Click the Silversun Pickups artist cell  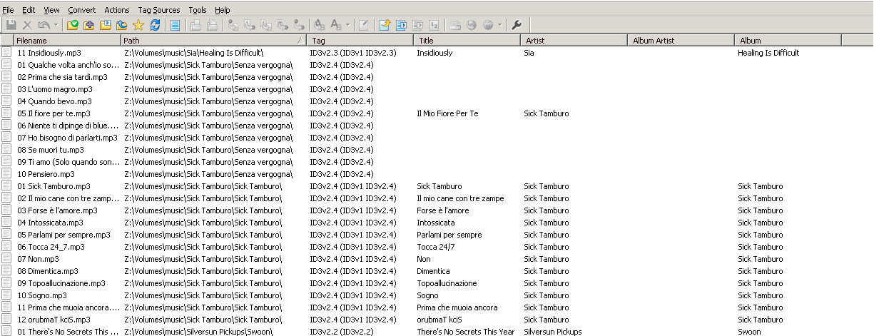click(553, 332)
